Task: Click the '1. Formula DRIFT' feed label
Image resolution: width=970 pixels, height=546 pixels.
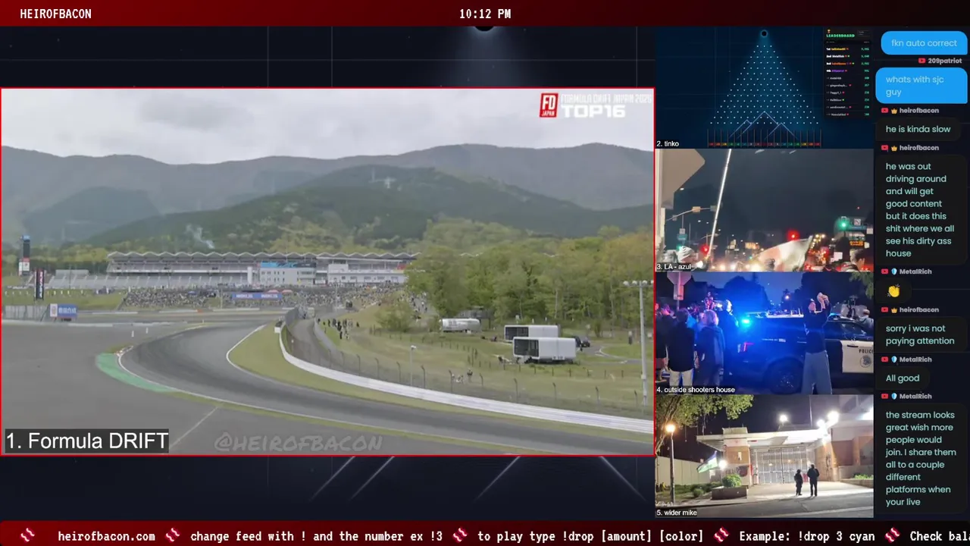Action: pos(86,441)
